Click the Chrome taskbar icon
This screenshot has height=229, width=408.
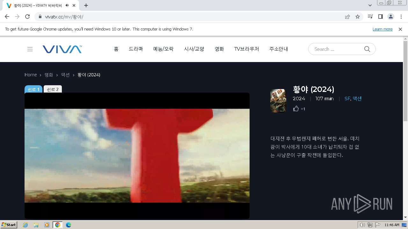pos(58,225)
